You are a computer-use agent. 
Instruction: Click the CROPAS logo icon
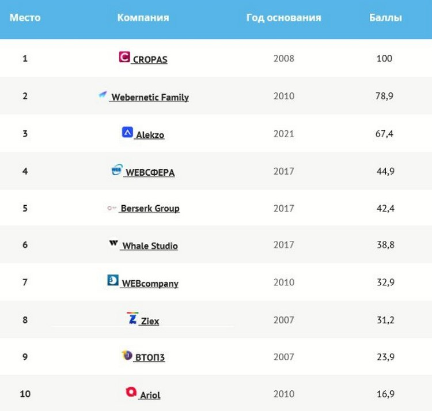tap(124, 56)
